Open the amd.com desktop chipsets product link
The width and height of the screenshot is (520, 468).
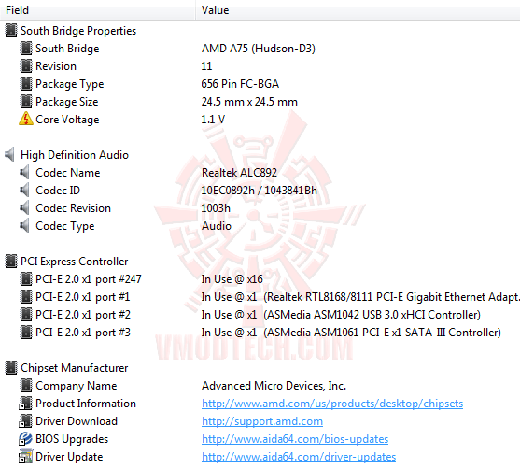point(332,404)
